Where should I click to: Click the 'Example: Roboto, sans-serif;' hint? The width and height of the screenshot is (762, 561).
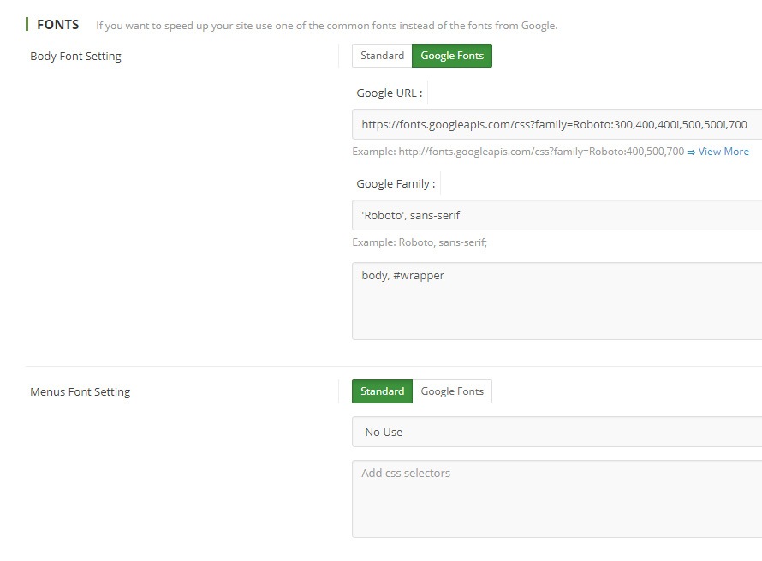click(x=420, y=242)
